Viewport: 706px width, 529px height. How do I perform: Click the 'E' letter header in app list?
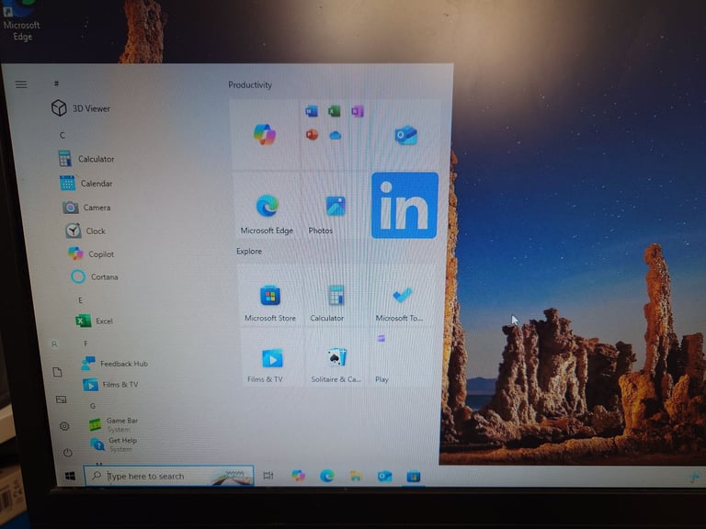80,300
